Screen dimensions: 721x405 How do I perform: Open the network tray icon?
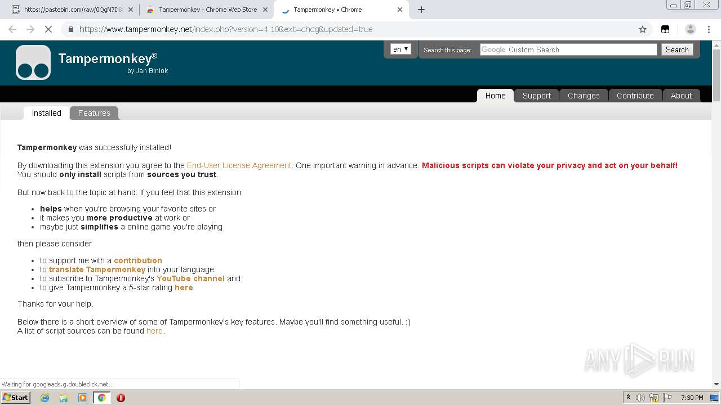654,398
